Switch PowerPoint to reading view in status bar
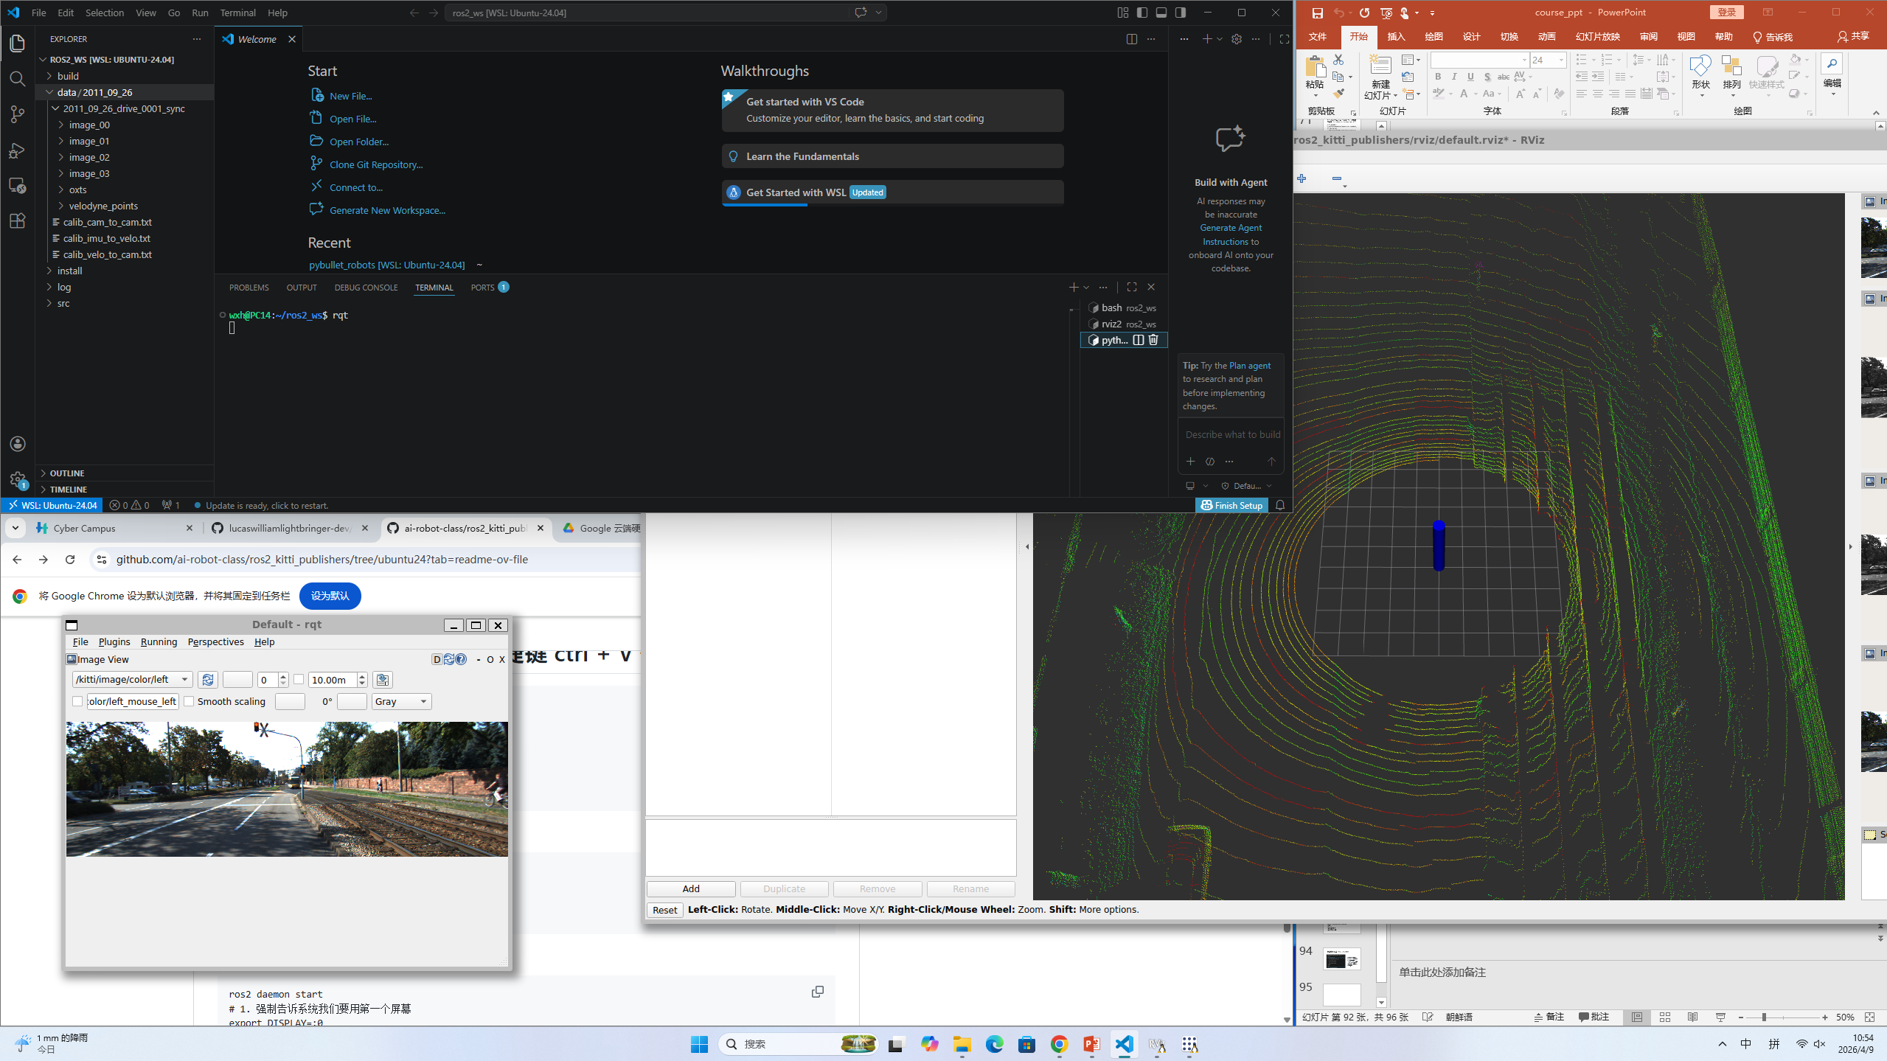1887x1061 pixels. coord(1693,1017)
